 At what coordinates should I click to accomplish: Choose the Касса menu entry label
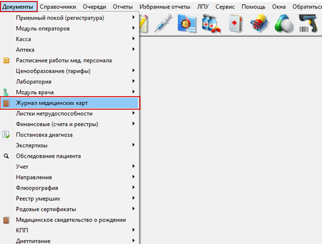pyautogui.click(x=24, y=39)
